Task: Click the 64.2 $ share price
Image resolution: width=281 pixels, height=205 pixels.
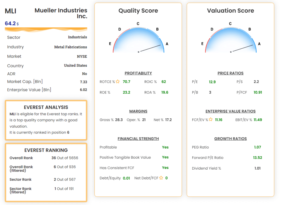Action: 12,24
